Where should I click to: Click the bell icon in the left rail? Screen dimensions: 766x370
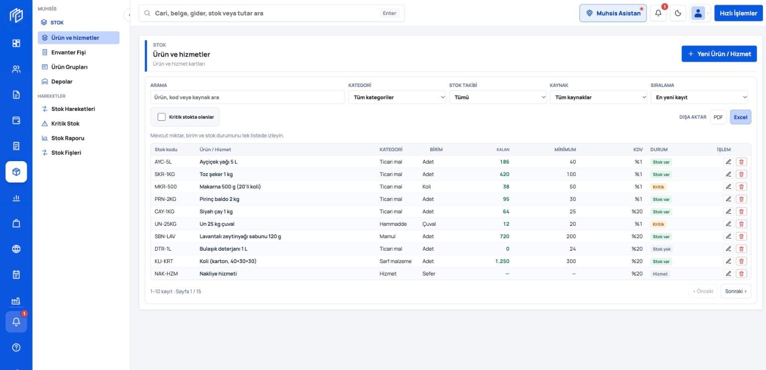(x=16, y=322)
